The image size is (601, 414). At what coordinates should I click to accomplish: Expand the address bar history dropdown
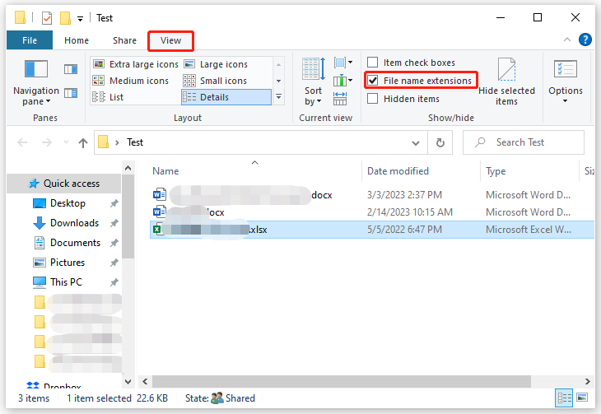pos(416,143)
